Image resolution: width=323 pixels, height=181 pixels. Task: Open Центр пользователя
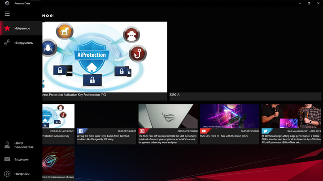point(24,145)
